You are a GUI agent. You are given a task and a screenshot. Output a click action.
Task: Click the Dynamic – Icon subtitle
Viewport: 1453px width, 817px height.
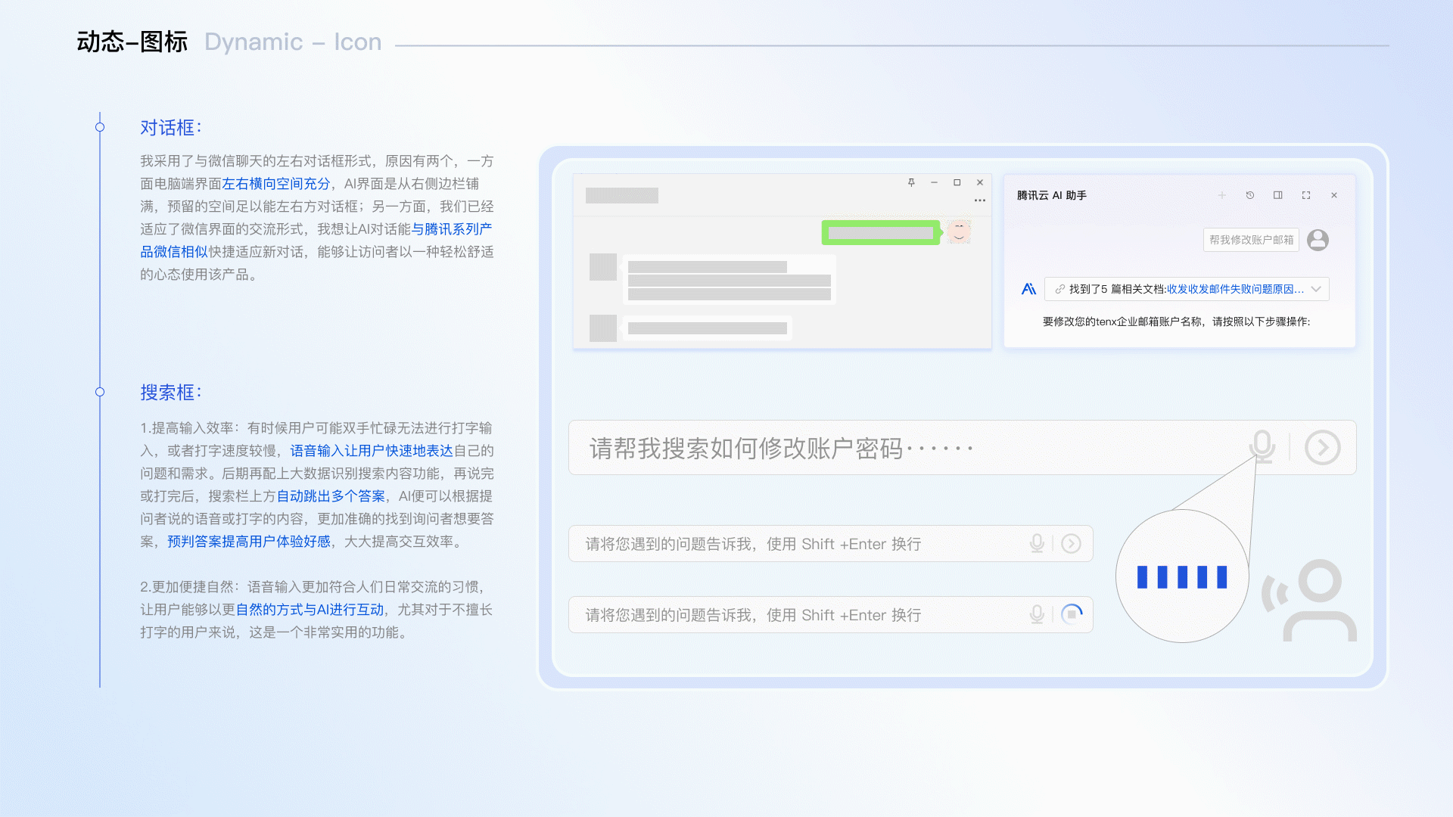[x=293, y=42]
